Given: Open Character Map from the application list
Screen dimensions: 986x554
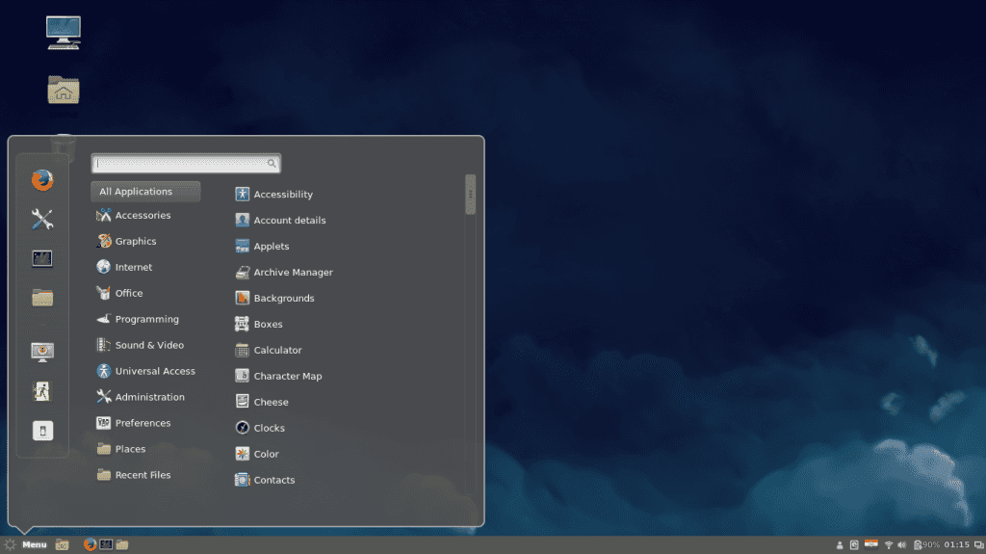Looking at the screenshot, I should (287, 376).
